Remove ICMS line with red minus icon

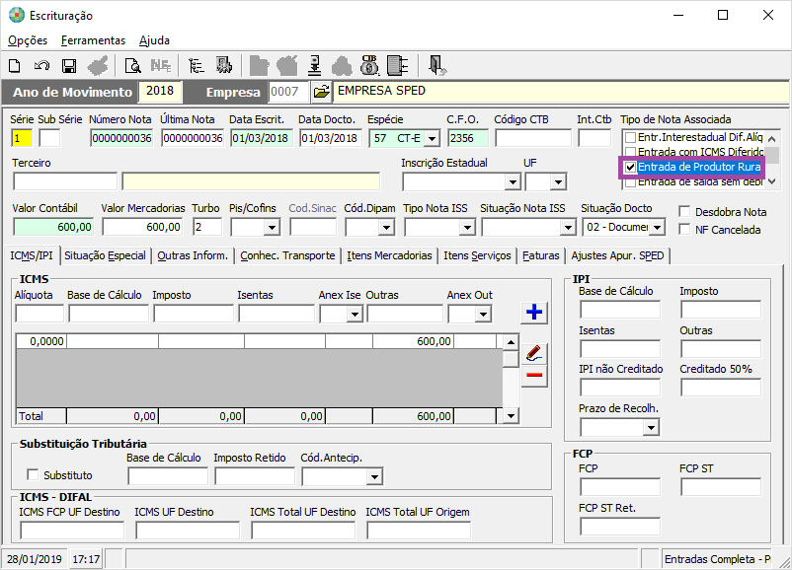click(x=534, y=376)
